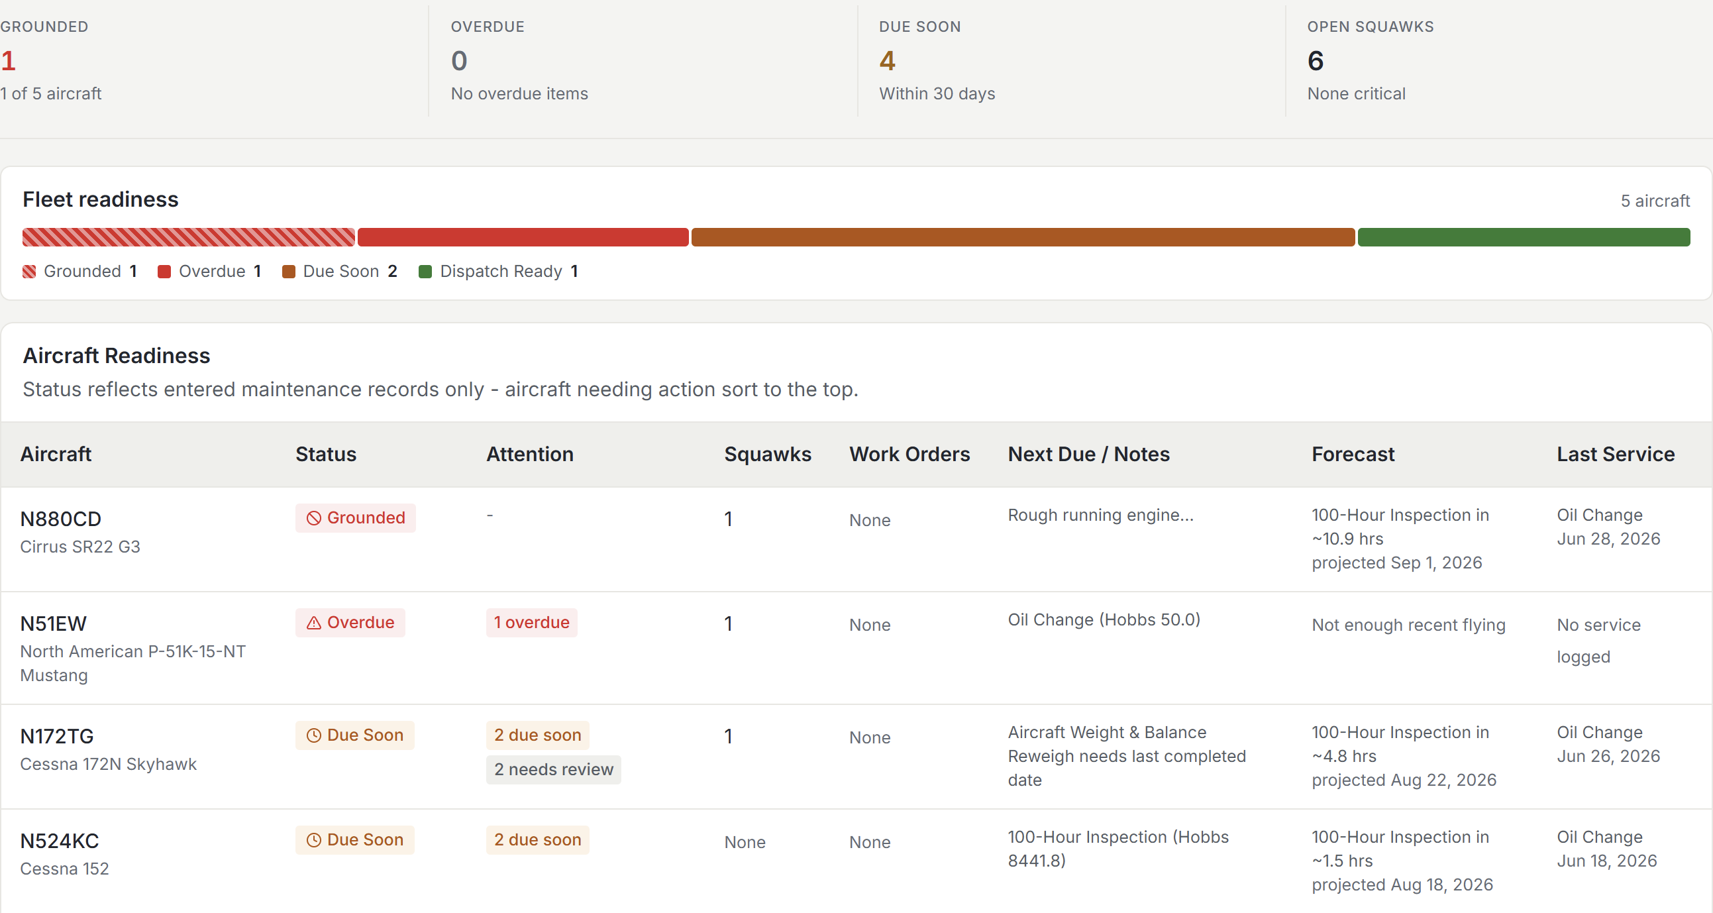Image resolution: width=1713 pixels, height=913 pixels.
Task: Click the Forecast column header
Action: pos(1353,454)
